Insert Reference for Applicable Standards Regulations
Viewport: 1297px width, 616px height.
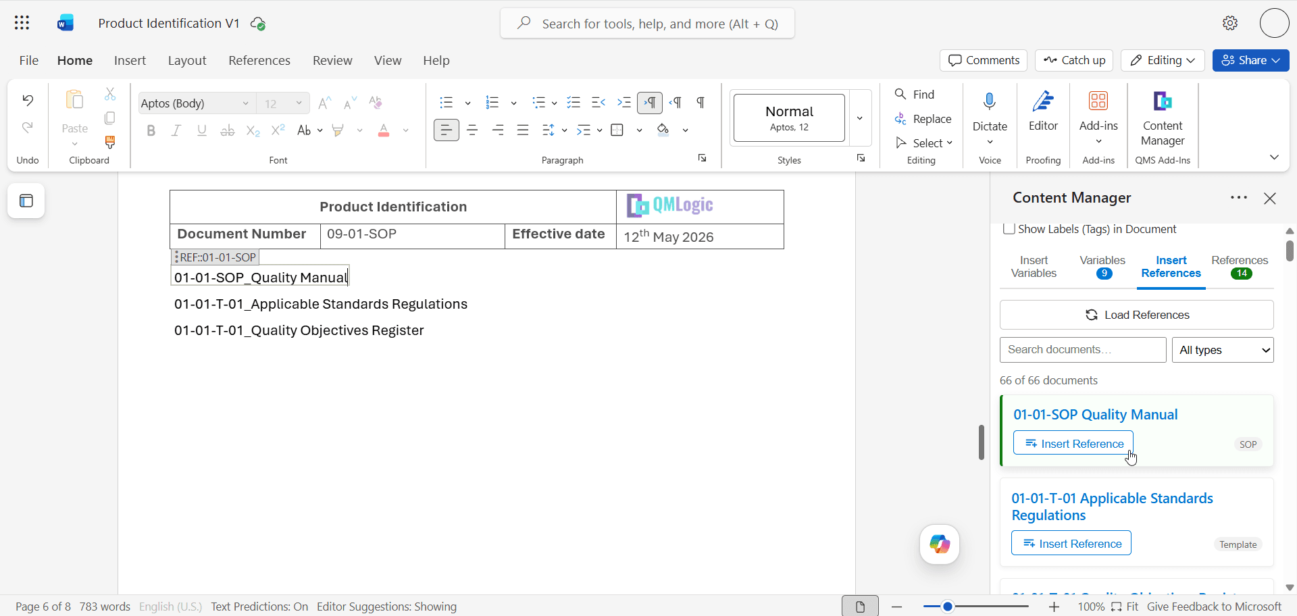1071,543
